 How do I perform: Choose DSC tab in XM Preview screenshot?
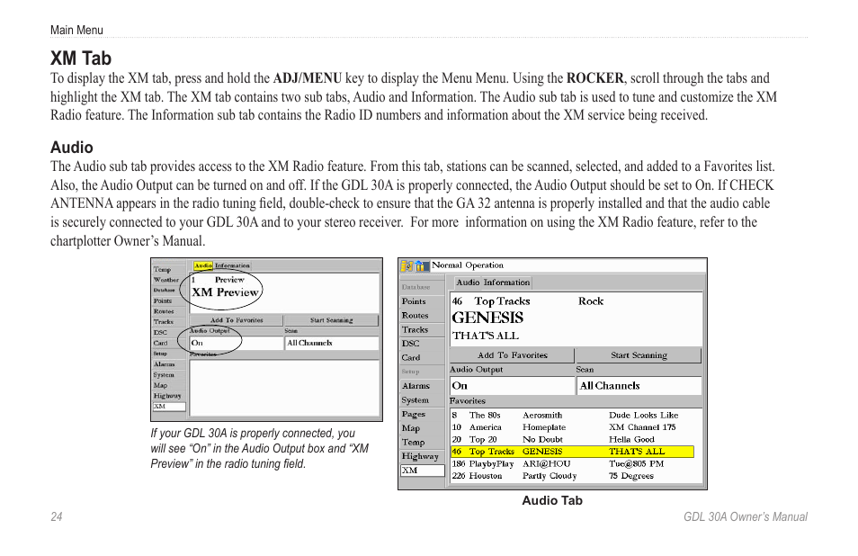pyautogui.click(x=168, y=332)
